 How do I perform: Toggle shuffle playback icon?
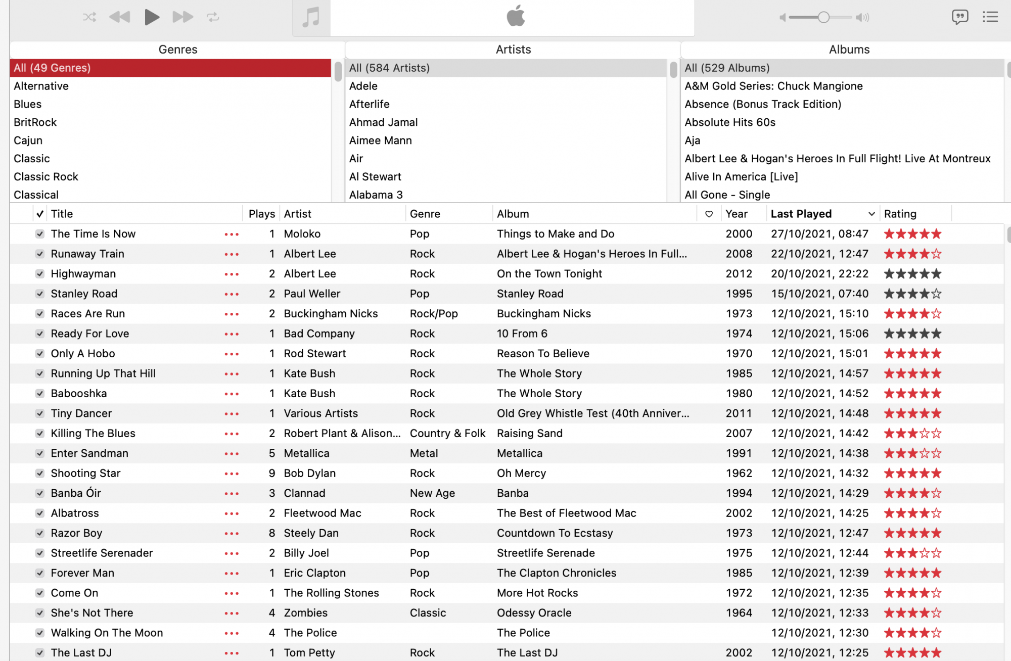click(x=89, y=17)
